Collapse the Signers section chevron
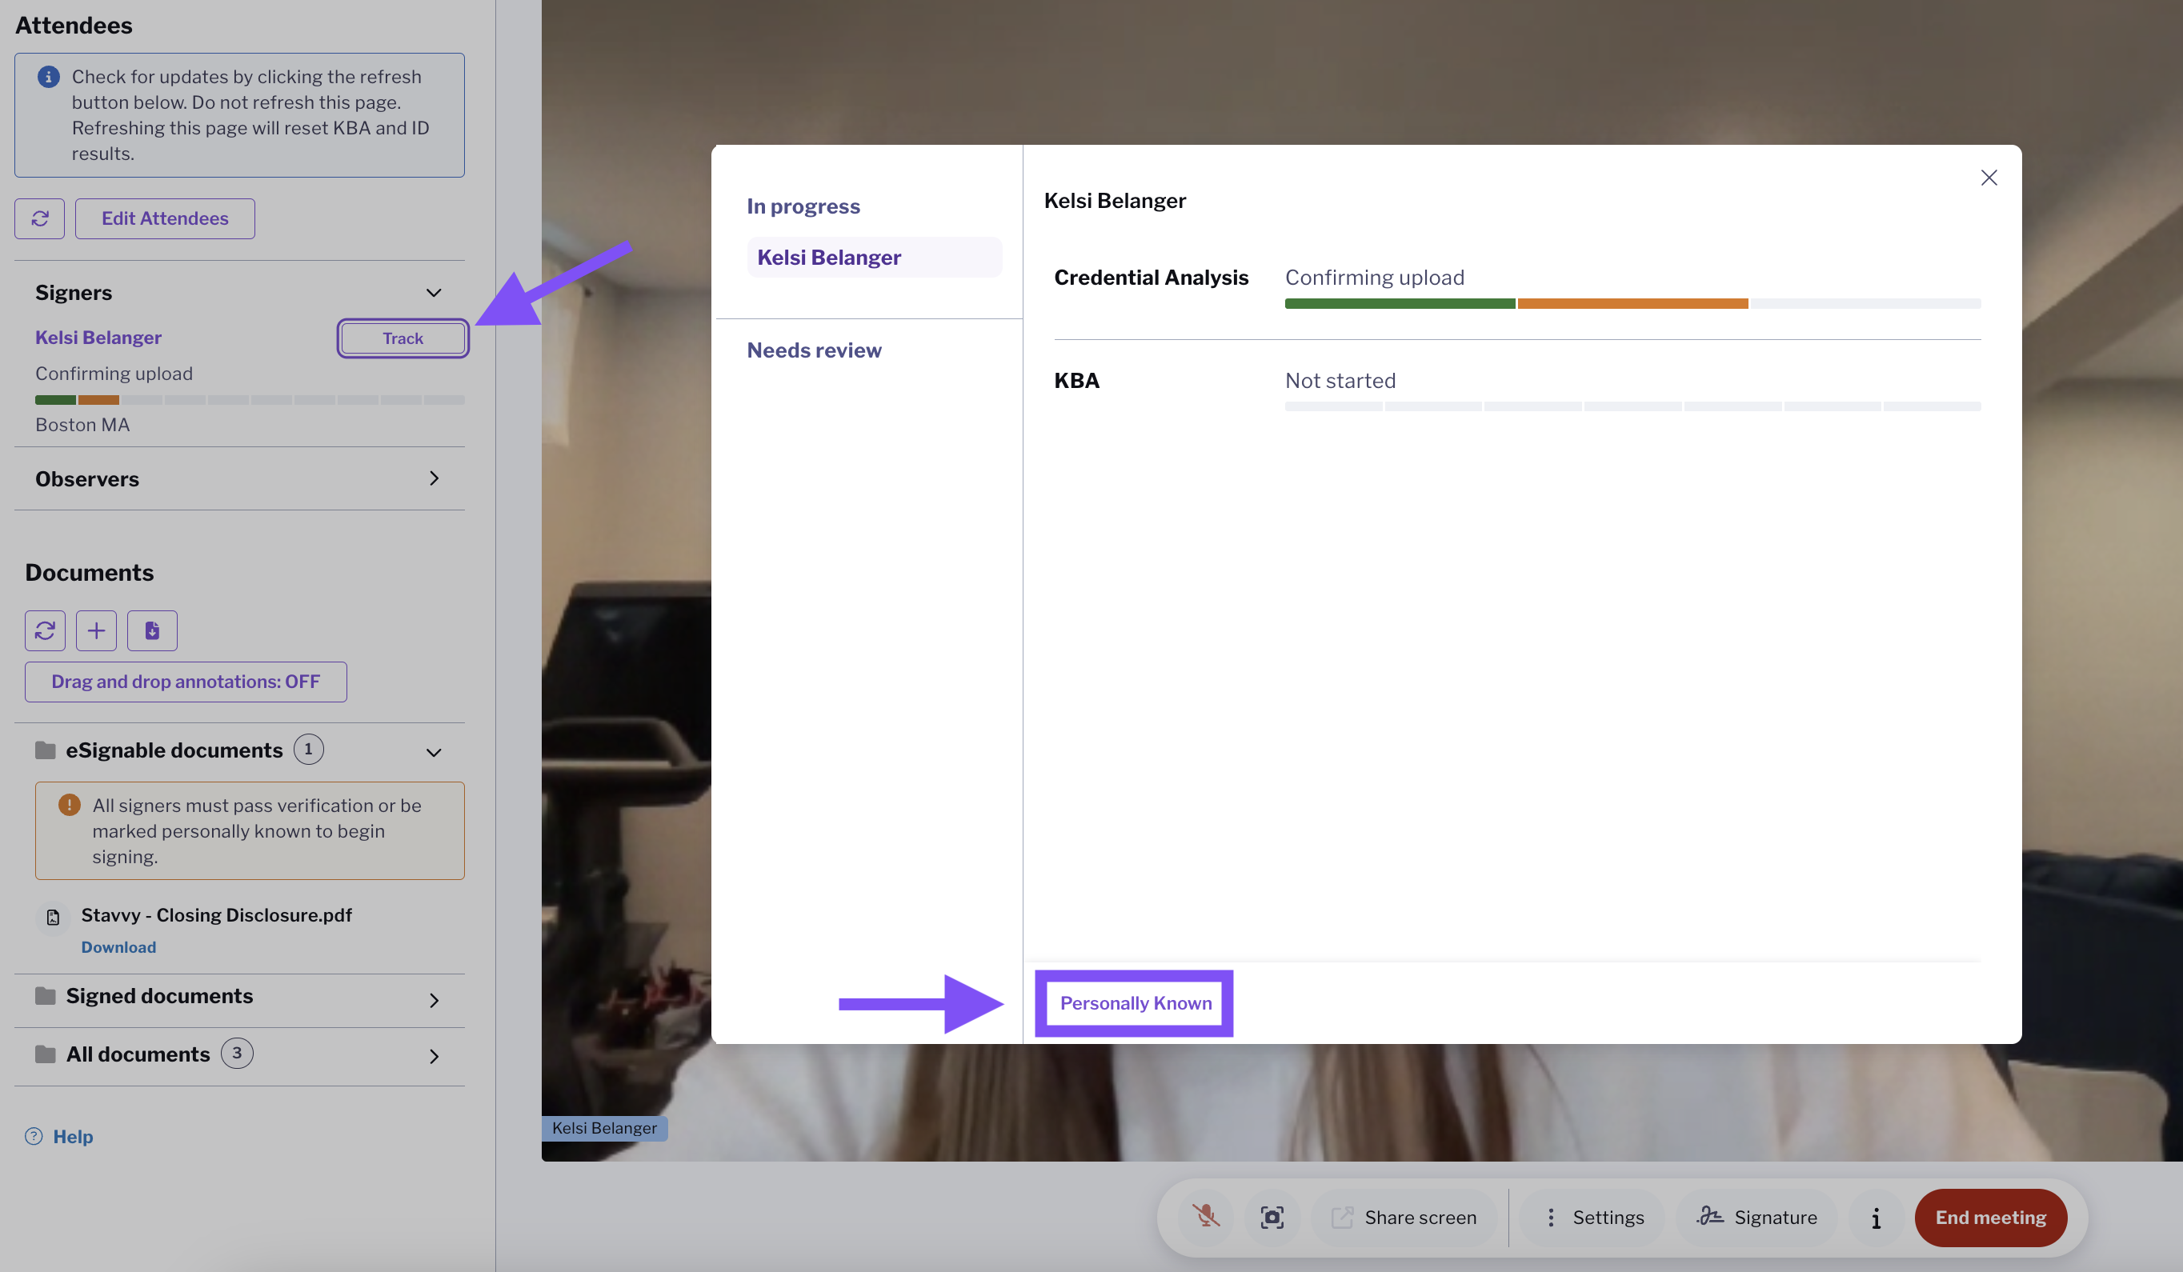Image resolution: width=2183 pixels, height=1272 pixels. (434, 293)
